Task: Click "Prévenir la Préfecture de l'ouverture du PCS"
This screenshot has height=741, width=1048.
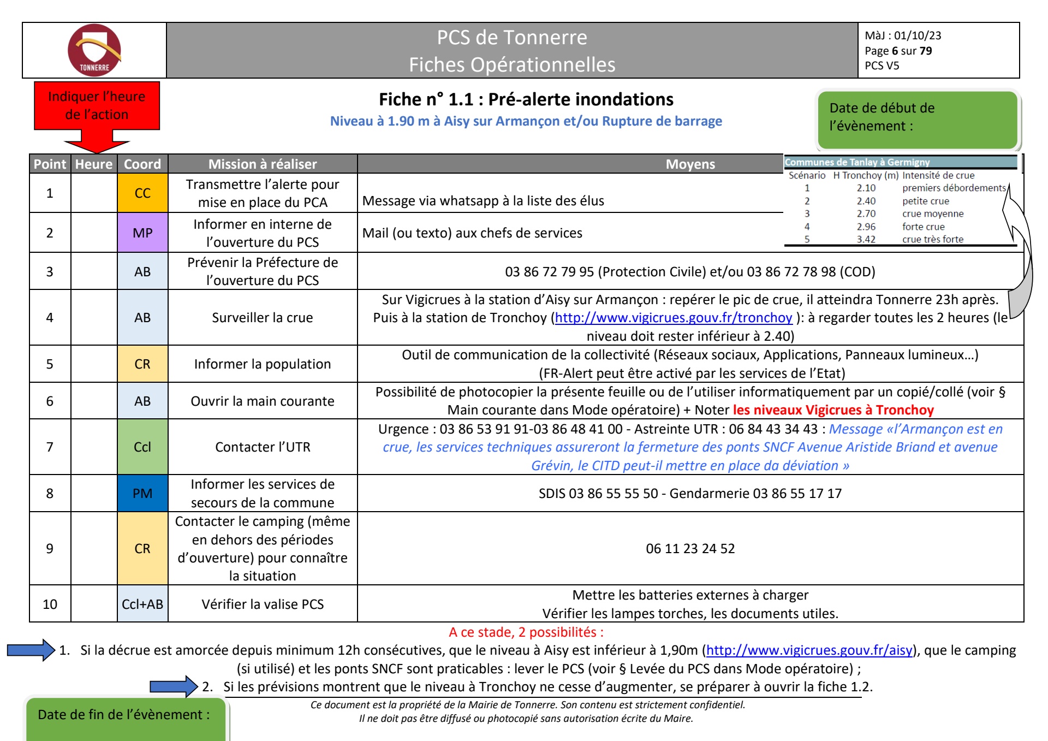Action: (263, 271)
